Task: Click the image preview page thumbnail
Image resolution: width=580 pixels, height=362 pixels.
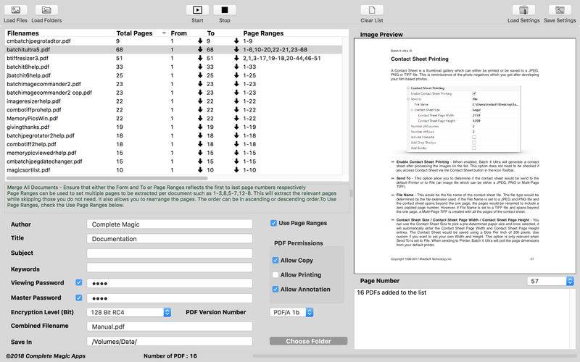Action: 465,156
